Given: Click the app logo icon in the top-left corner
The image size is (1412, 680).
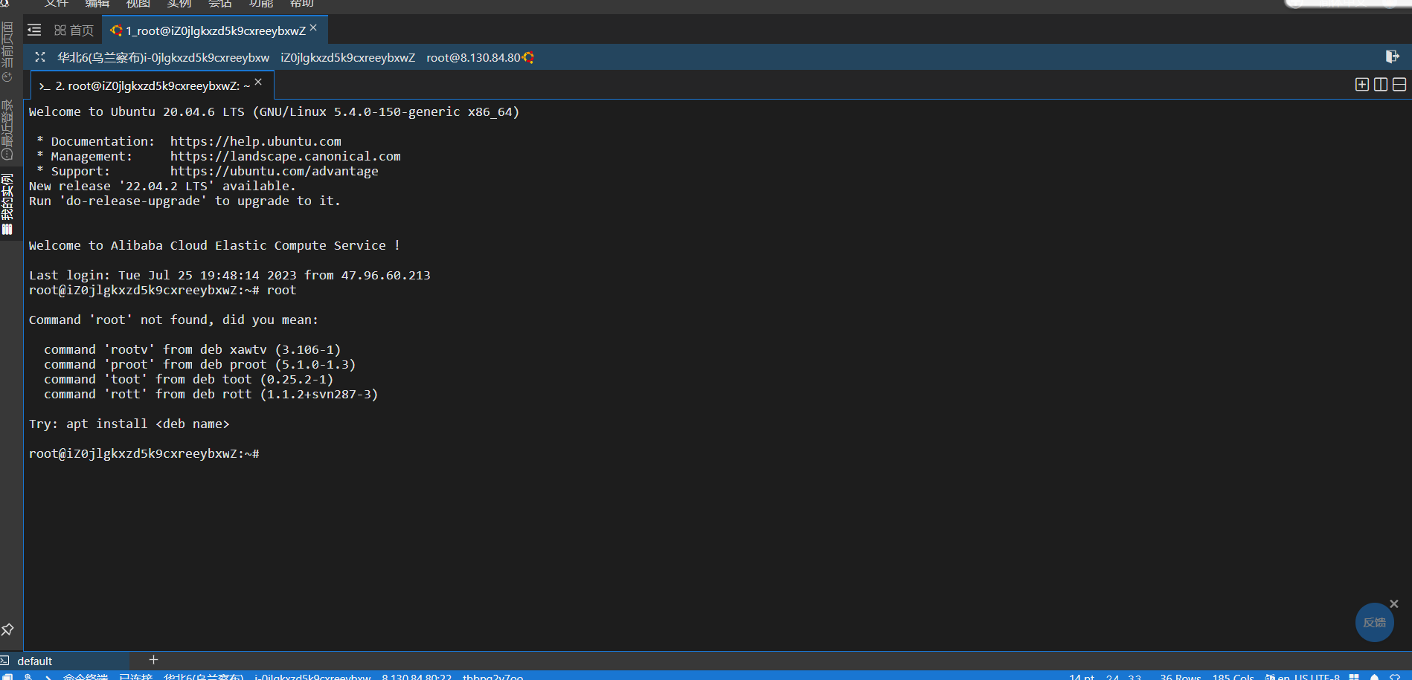Looking at the screenshot, I should pyautogui.click(x=4, y=3).
